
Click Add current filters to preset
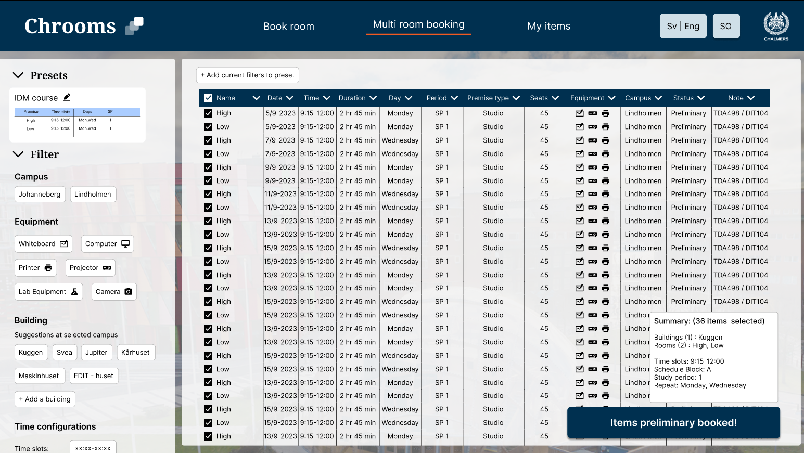248,75
